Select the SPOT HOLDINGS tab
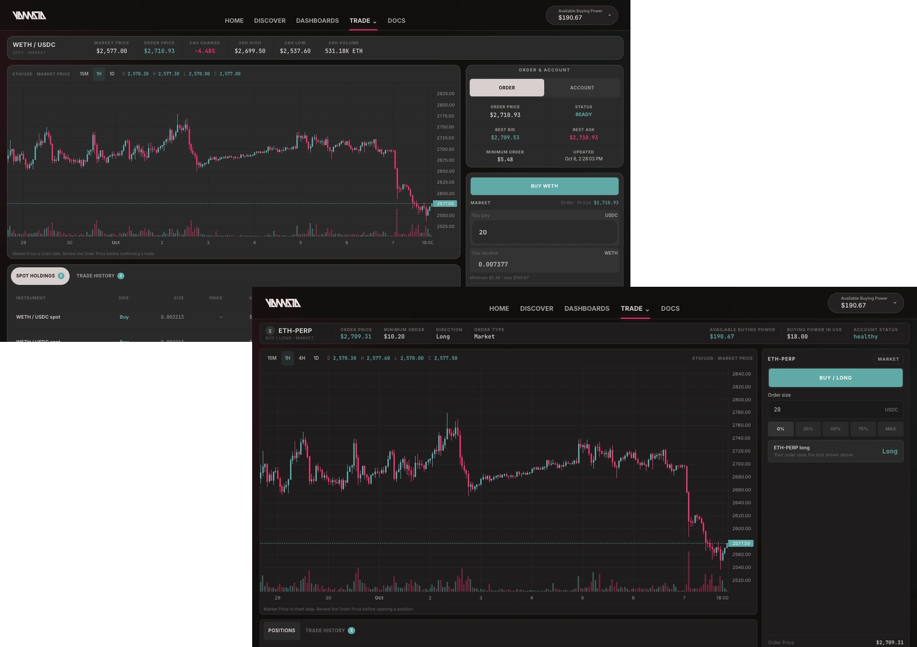The width and height of the screenshot is (917, 647). point(40,276)
